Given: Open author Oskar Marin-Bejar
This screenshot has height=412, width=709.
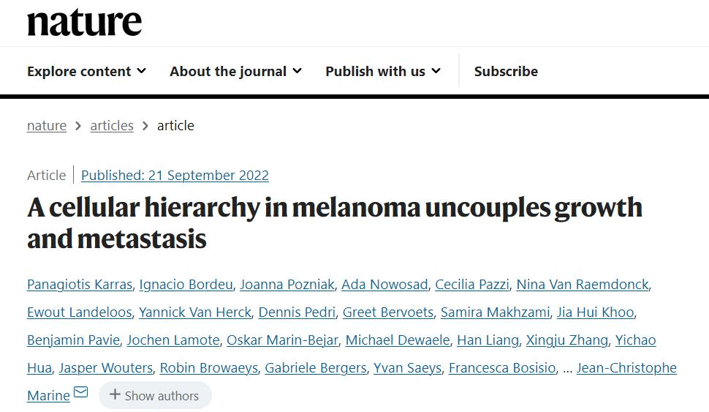Looking at the screenshot, I should click(282, 340).
